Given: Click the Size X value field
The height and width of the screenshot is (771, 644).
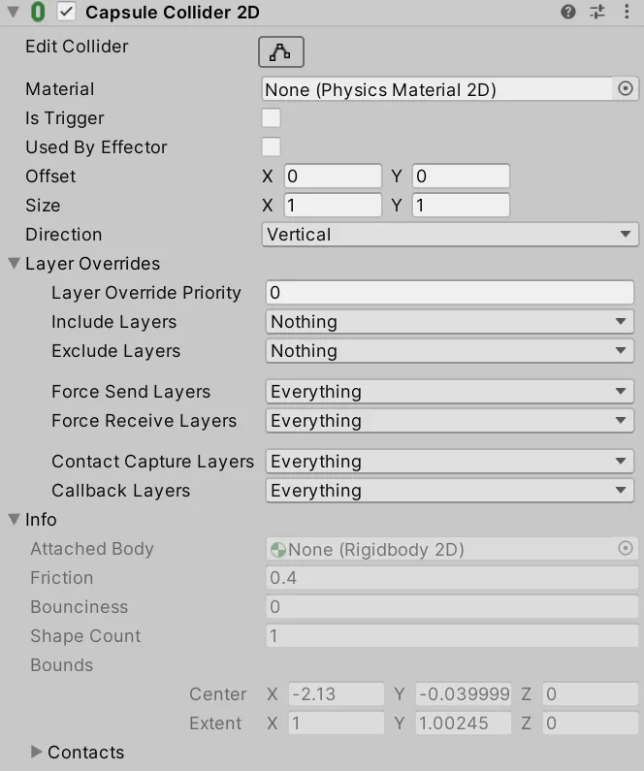Looking at the screenshot, I should (333, 206).
